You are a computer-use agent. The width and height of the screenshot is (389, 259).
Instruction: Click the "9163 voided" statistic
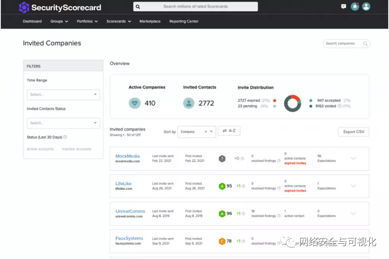point(326,106)
